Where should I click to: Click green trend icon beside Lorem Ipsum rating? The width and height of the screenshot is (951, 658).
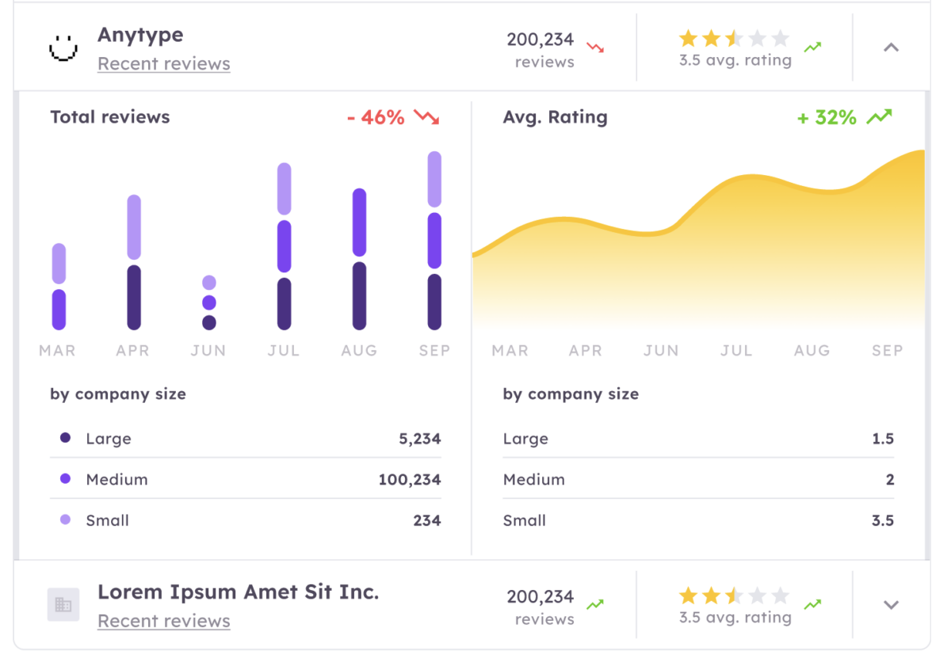(812, 605)
